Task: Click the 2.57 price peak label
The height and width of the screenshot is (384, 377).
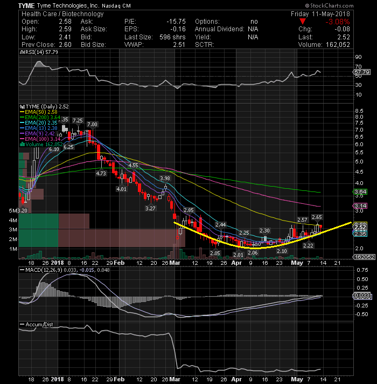Action: 303,220
